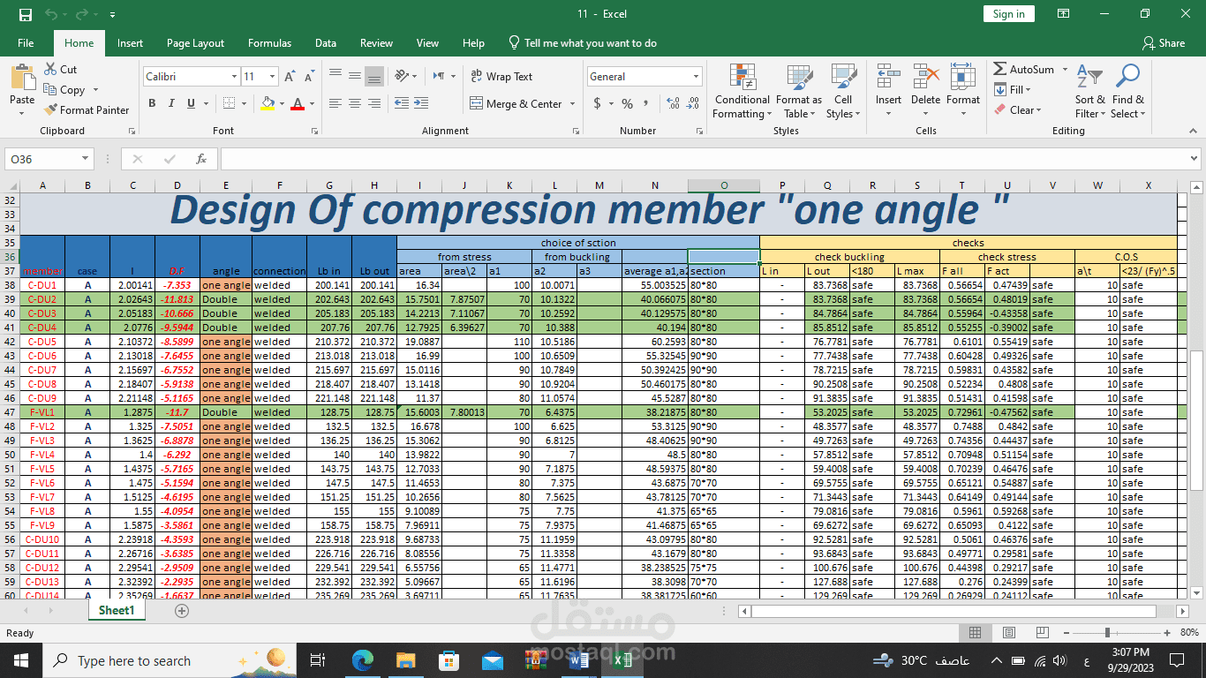Toggle Bold formatting
The image size is (1206, 678).
click(152, 103)
